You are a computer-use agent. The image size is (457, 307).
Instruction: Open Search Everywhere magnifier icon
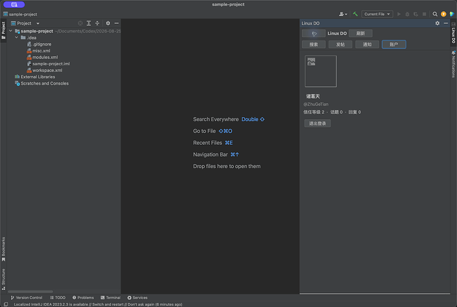coord(435,14)
